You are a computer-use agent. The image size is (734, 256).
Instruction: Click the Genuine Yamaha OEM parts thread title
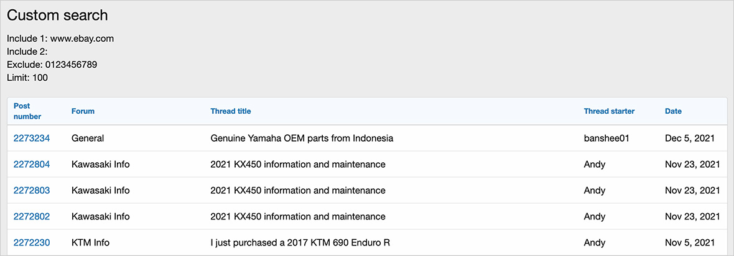[x=302, y=139]
